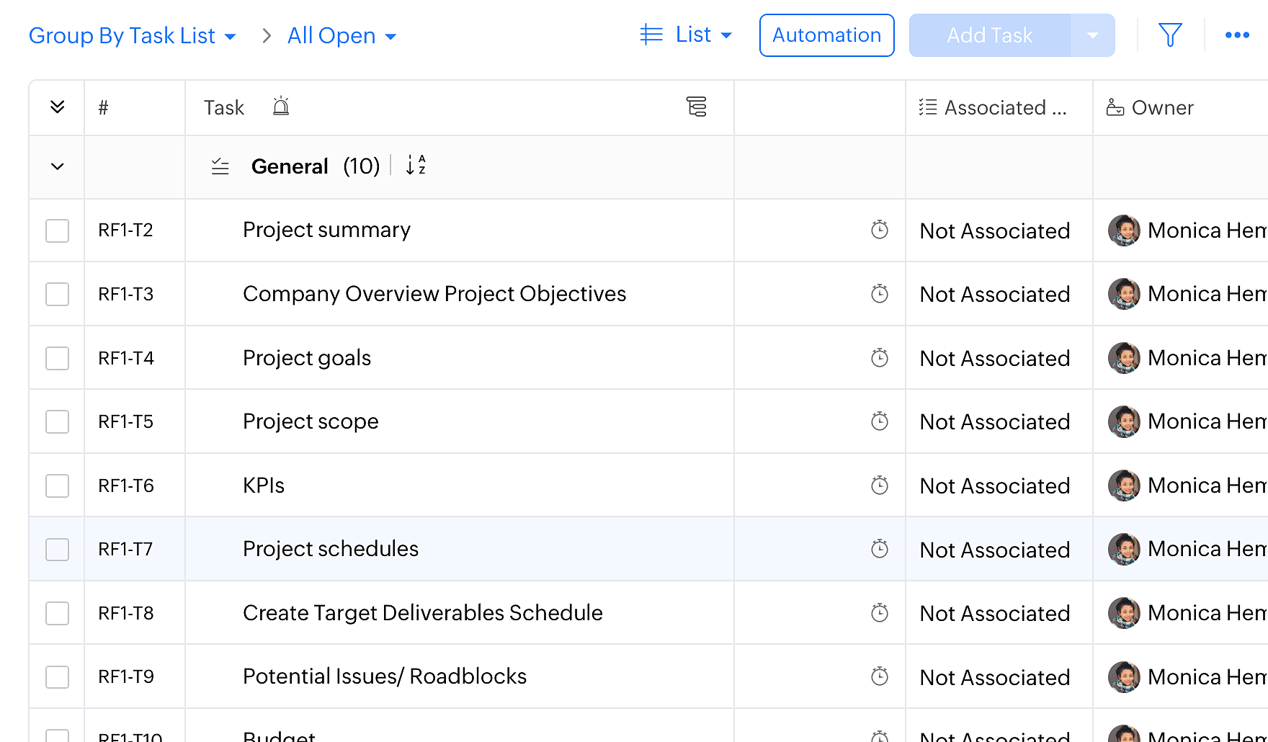Check the box for RF1-T2 task
Viewport: 1268px width, 742px height.
tap(57, 231)
